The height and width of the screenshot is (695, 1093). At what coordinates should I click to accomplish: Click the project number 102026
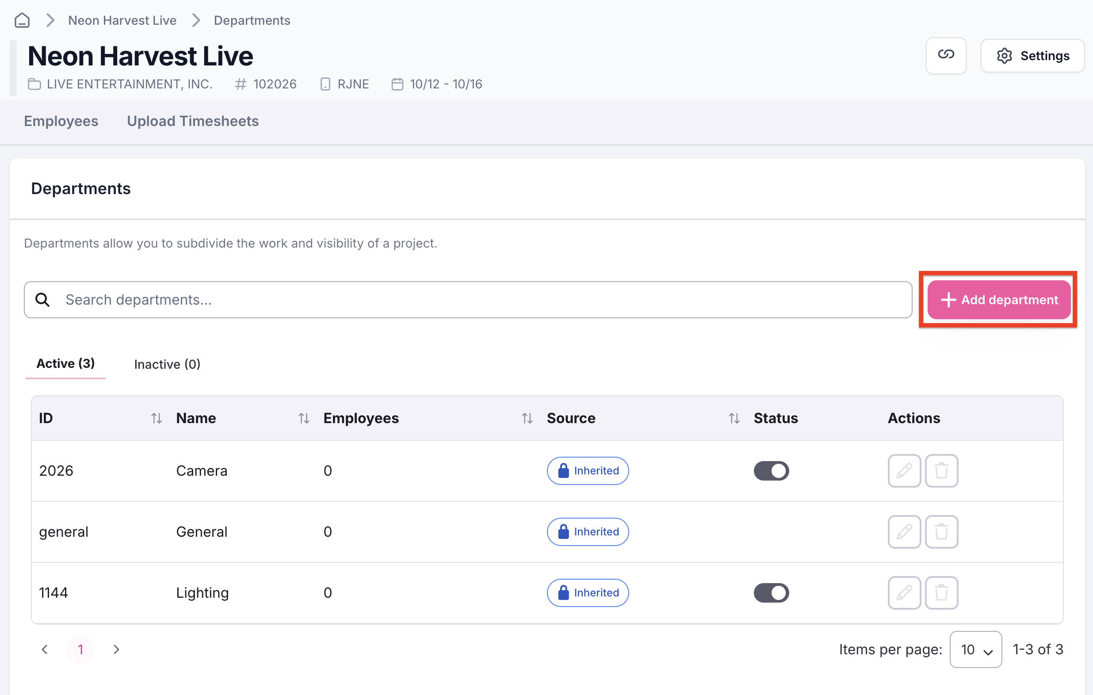[x=275, y=84]
